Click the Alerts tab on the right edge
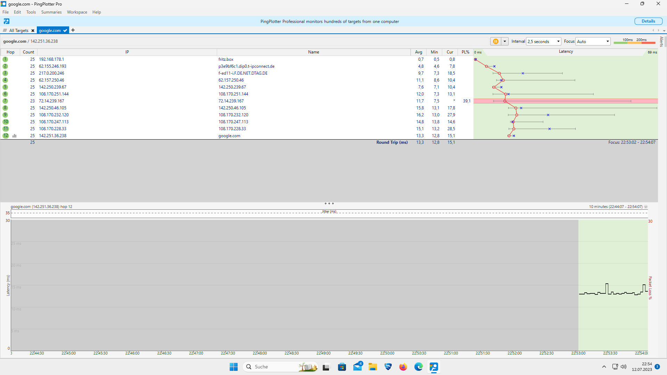Viewport: 667px width, 375px height. (661, 42)
